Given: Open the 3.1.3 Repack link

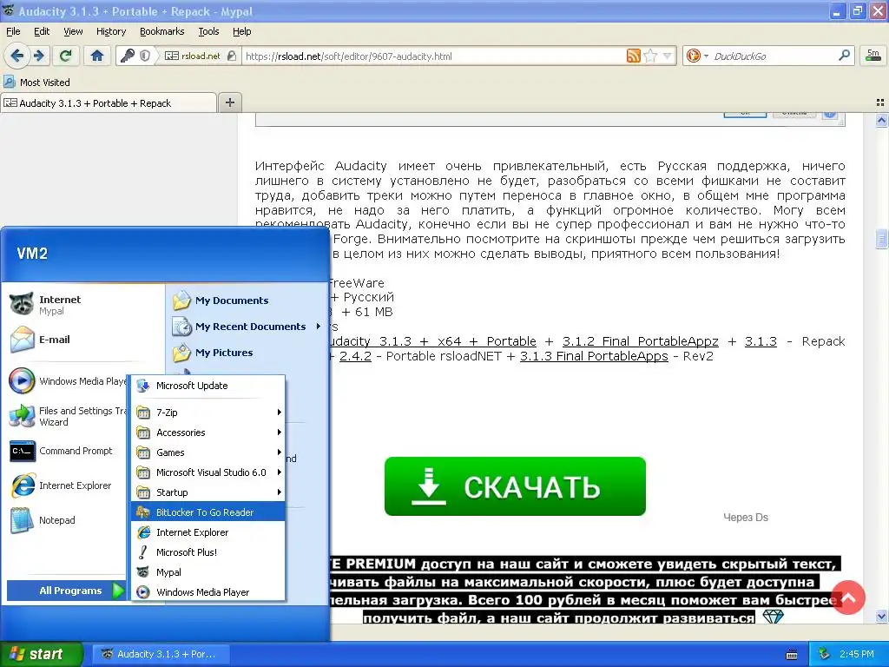Looking at the screenshot, I should pyautogui.click(x=761, y=341).
